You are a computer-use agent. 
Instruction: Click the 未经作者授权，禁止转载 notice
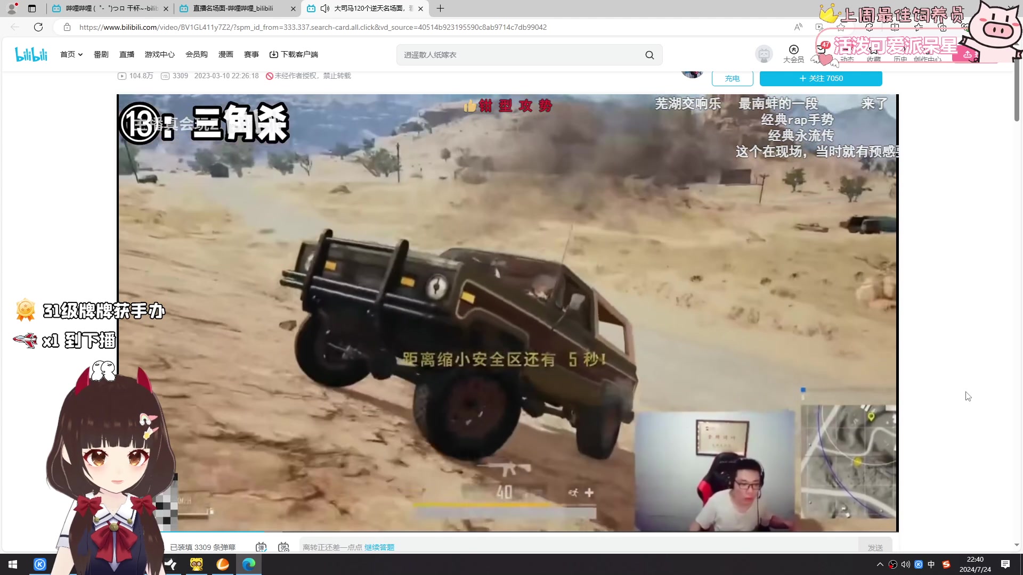tap(308, 76)
